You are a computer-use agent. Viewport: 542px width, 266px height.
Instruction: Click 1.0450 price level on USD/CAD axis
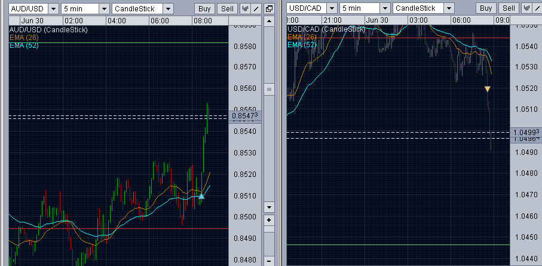click(x=526, y=237)
